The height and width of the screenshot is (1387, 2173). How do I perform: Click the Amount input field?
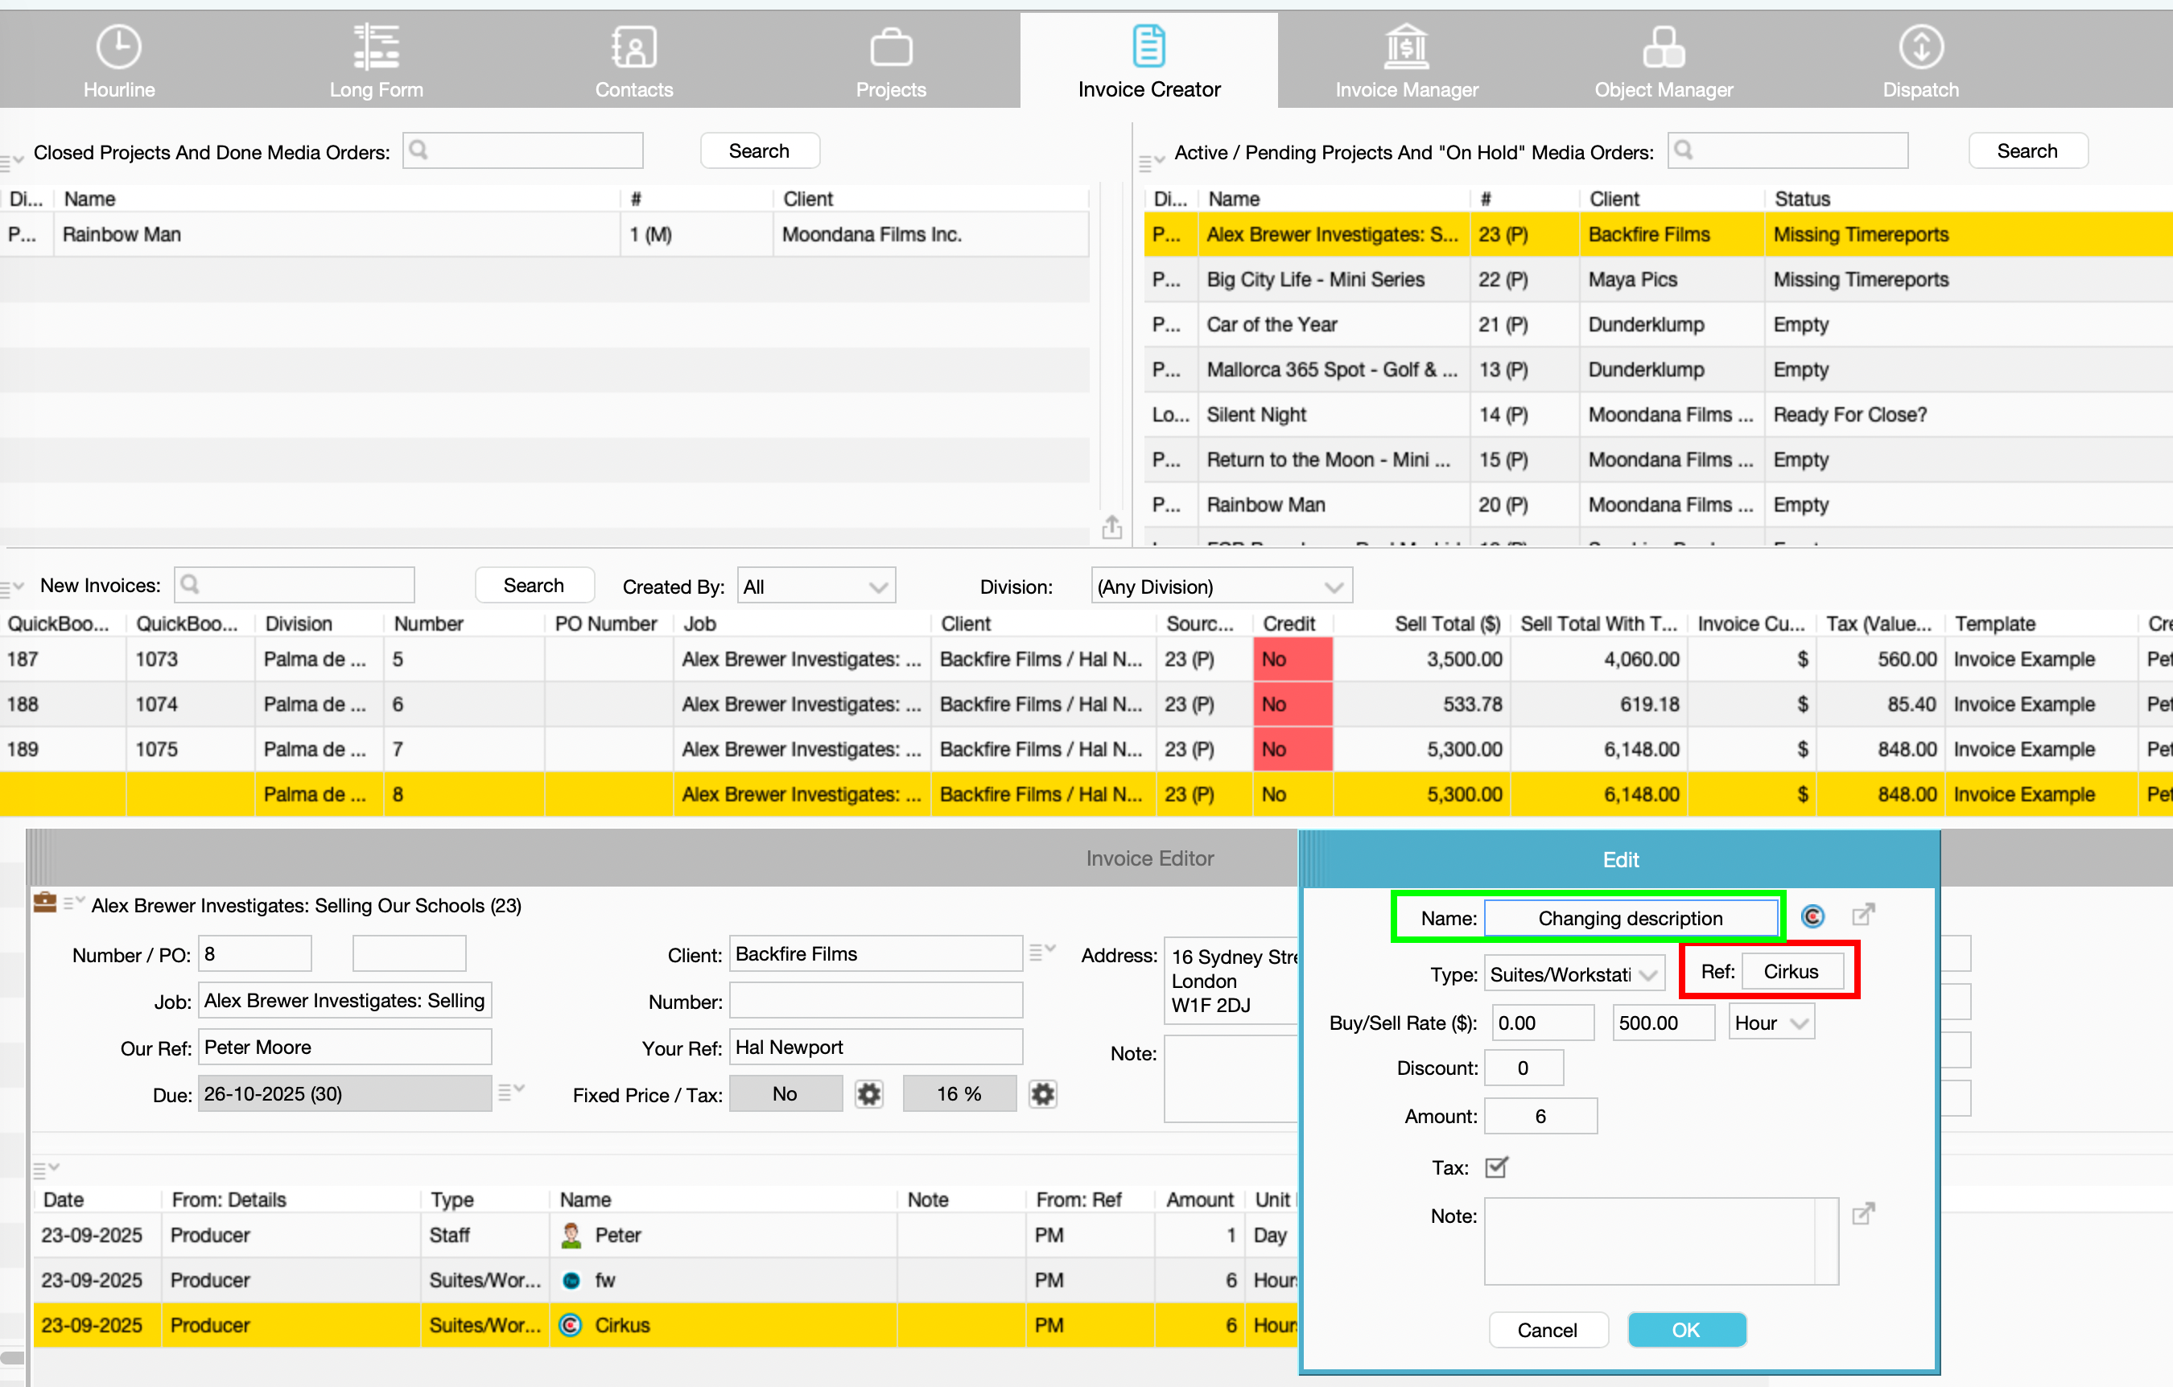[1540, 1116]
